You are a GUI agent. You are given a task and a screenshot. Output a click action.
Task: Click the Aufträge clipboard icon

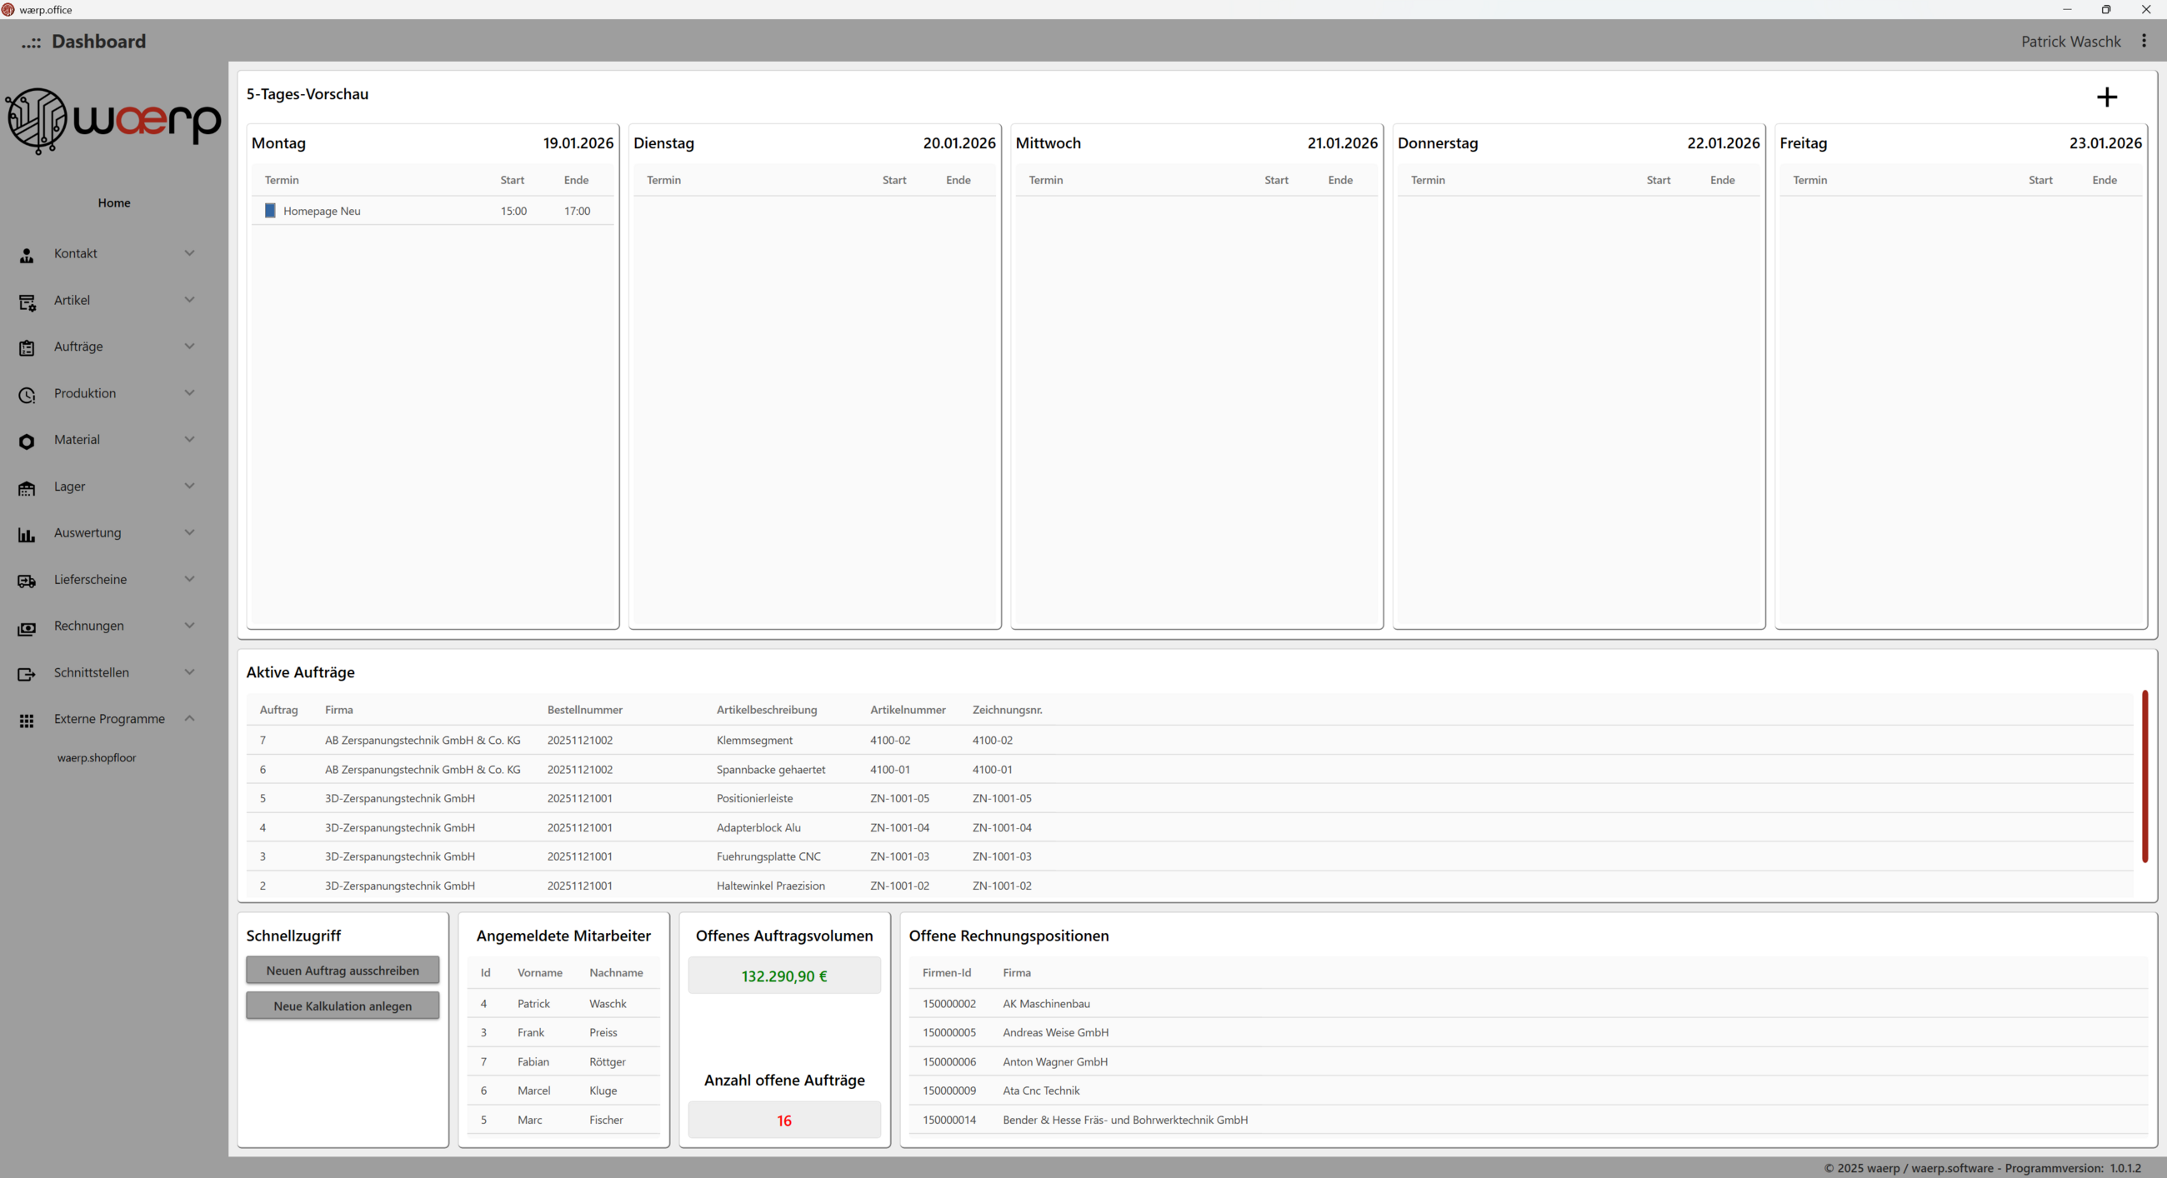coord(27,348)
